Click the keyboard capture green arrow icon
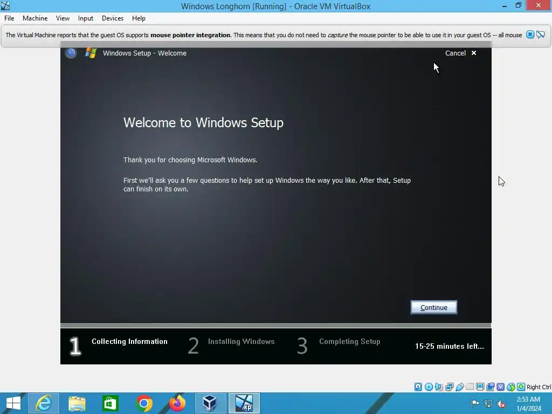552x414 pixels. coord(521,387)
